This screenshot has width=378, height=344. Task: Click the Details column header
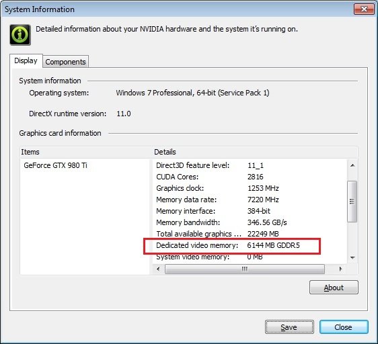tap(256, 152)
